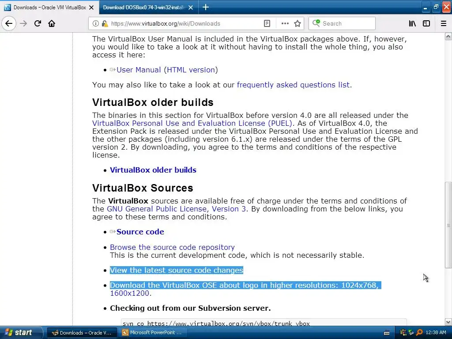Image resolution: width=452 pixels, height=339 pixels.
Task: Open the PUEL license link
Action: click(192, 123)
